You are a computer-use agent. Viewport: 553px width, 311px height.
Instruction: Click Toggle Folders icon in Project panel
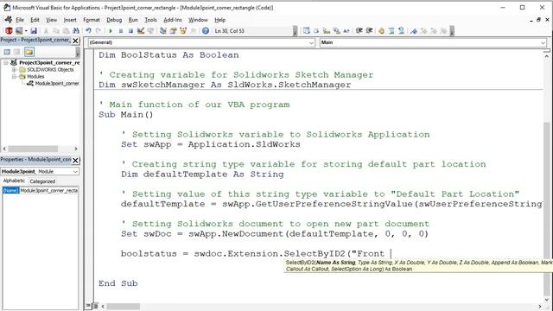29,52
